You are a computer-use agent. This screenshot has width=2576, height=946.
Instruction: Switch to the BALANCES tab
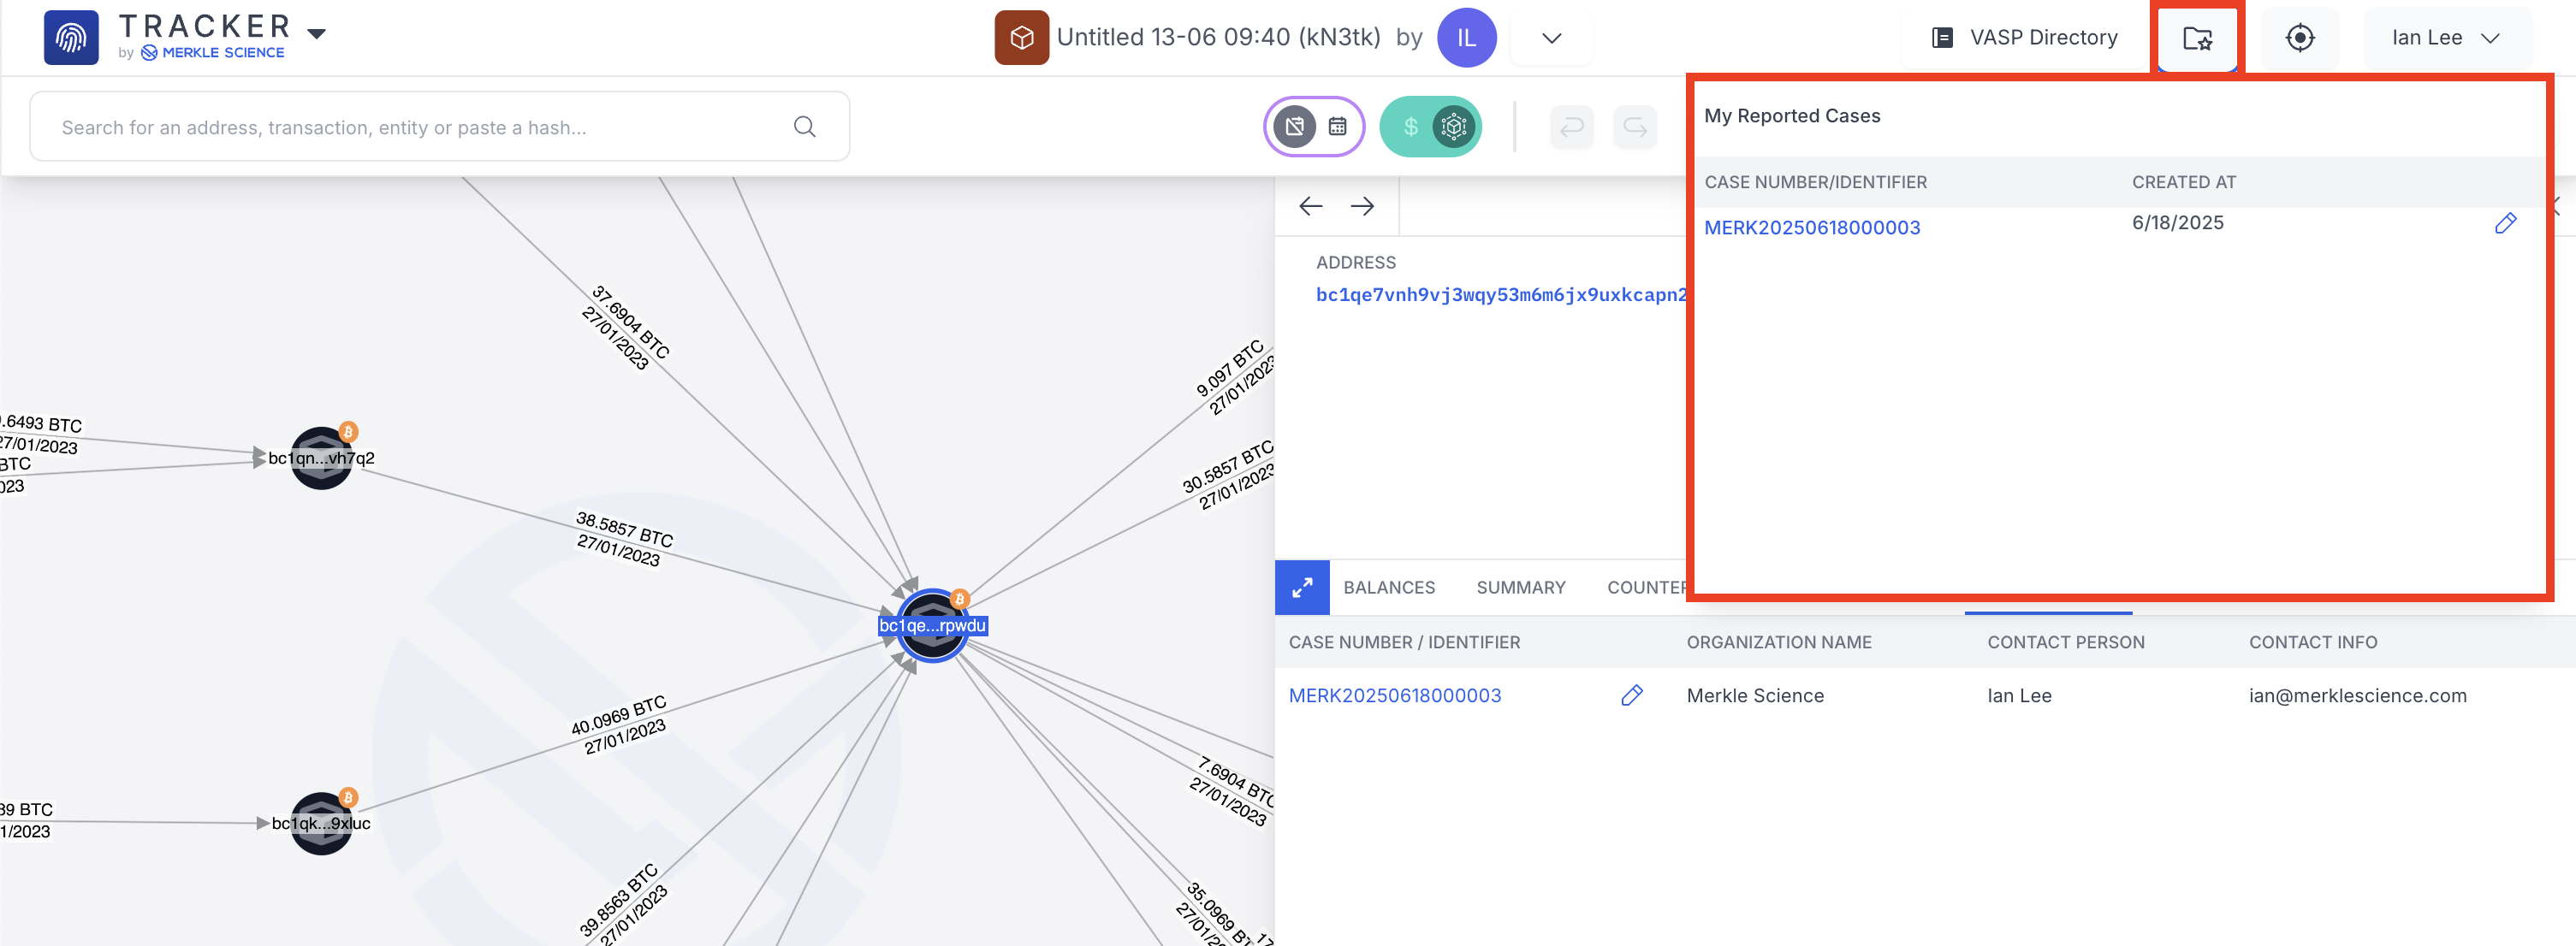pos(1389,588)
